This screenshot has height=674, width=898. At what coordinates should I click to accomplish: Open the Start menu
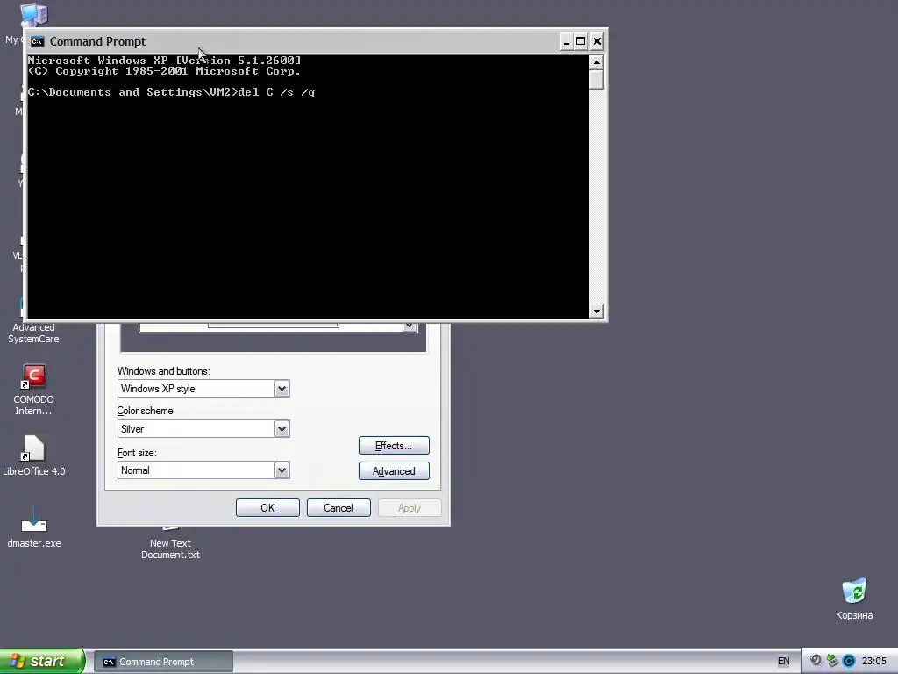pyautogui.click(x=42, y=661)
